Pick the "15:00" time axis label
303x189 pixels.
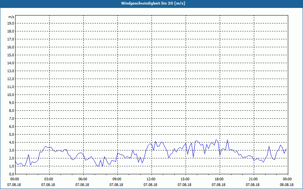tap(185, 179)
